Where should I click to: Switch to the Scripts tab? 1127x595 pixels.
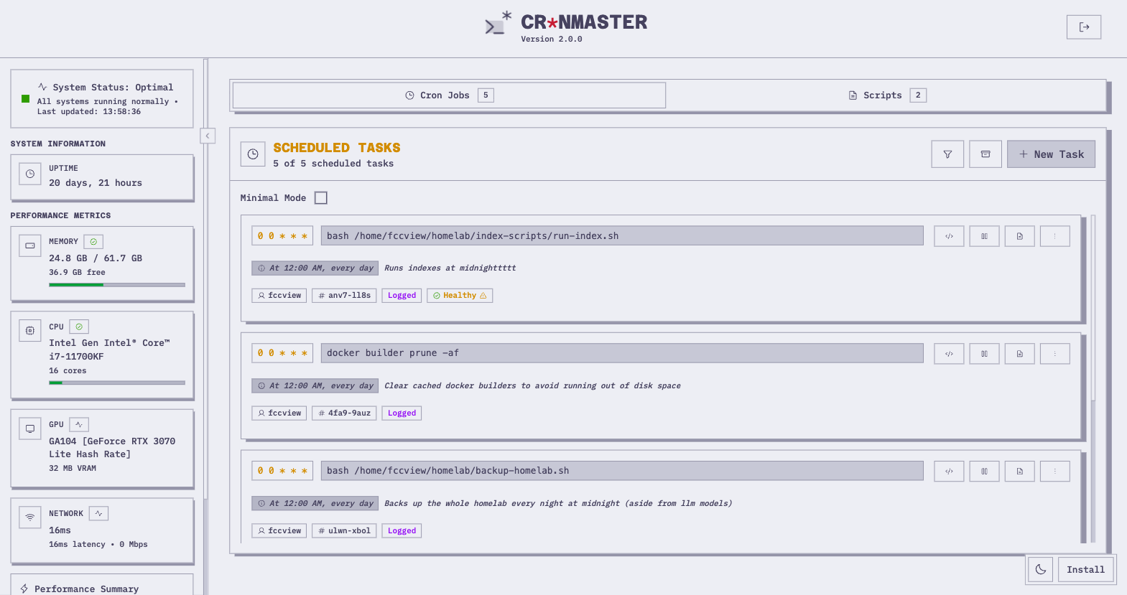(x=886, y=95)
